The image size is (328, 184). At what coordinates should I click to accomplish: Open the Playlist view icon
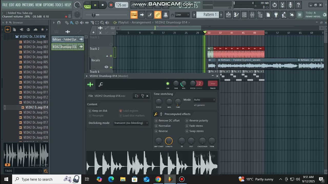pyautogui.click(x=228, y=15)
